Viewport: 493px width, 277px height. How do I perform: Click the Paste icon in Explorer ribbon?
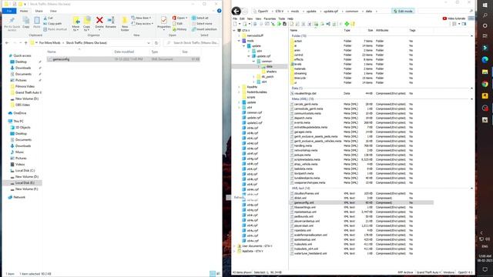37,23
